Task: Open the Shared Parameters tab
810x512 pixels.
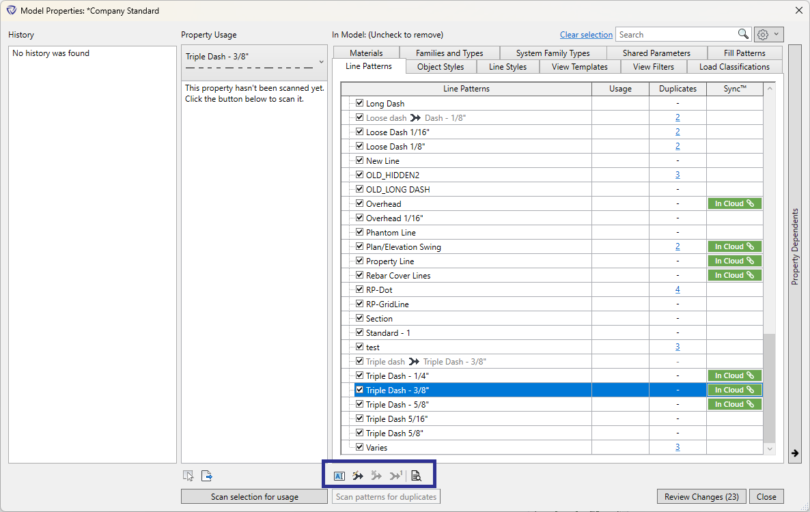Action: [656, 53]
